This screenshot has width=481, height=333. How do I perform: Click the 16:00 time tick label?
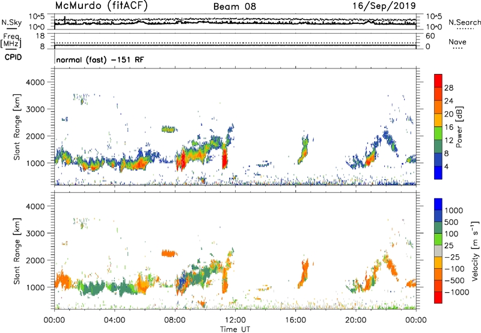[x=295, y=320]
